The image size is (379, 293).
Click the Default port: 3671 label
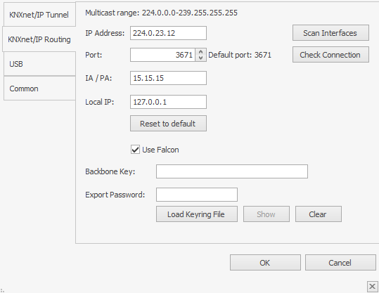coord(240,55)
